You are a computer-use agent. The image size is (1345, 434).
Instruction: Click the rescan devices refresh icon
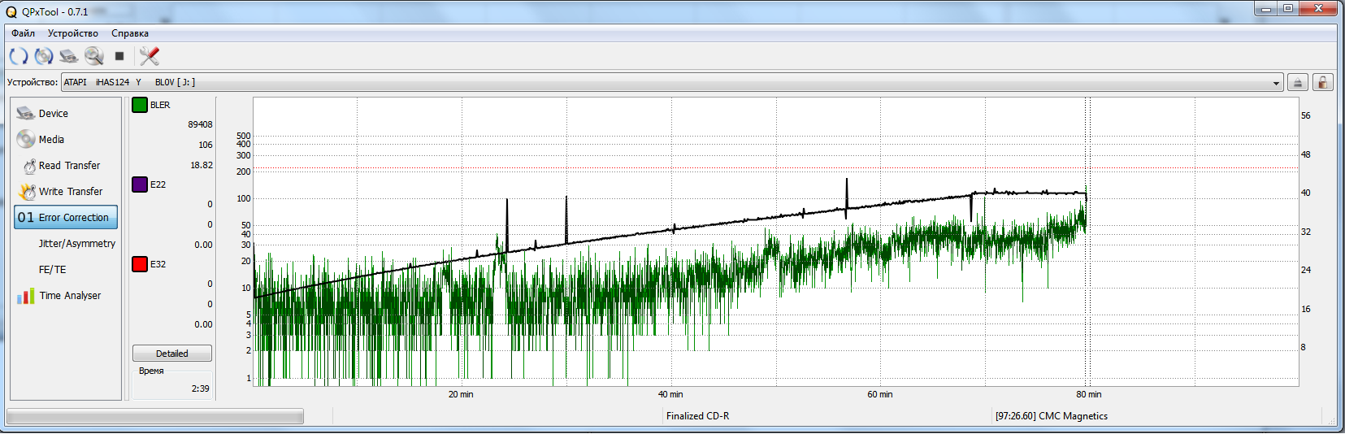point(19,56)
